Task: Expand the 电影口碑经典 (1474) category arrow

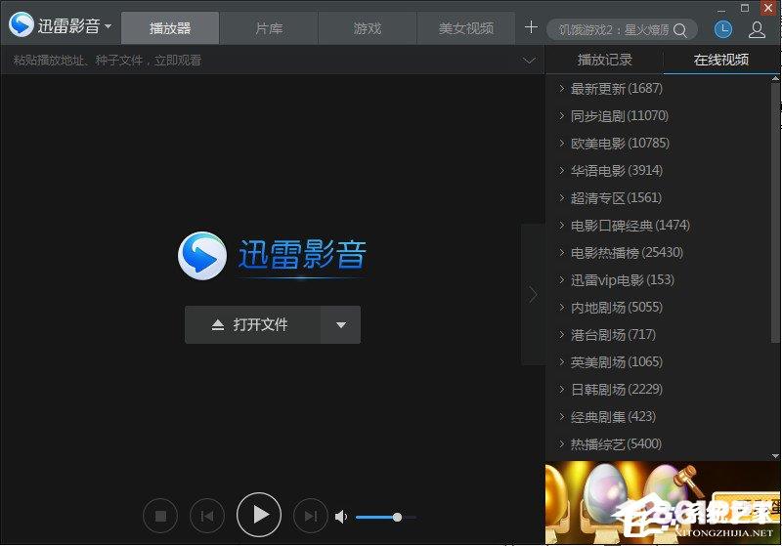Action: (561, 226)
